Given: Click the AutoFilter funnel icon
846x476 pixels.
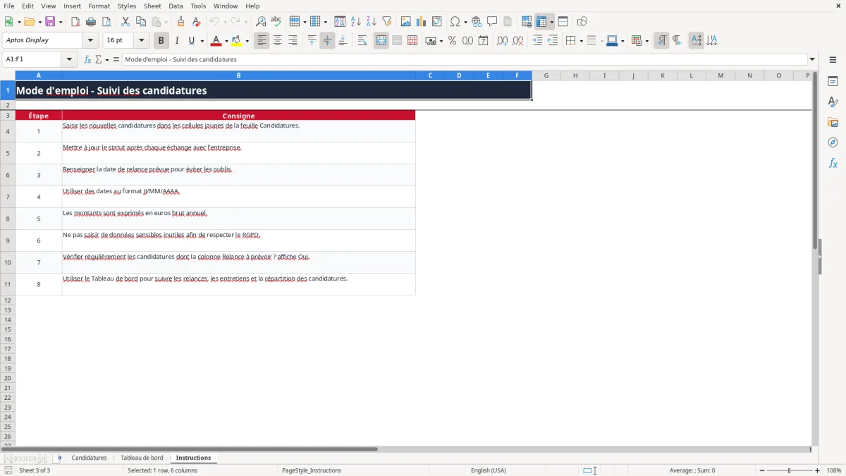Looking at the screenshot, I should tap(387, 22).
